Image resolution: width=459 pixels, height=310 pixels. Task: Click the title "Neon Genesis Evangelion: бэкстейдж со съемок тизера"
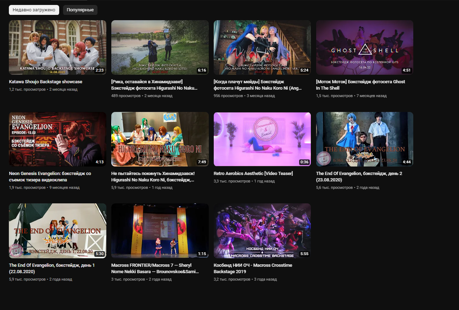coord(50,177)
